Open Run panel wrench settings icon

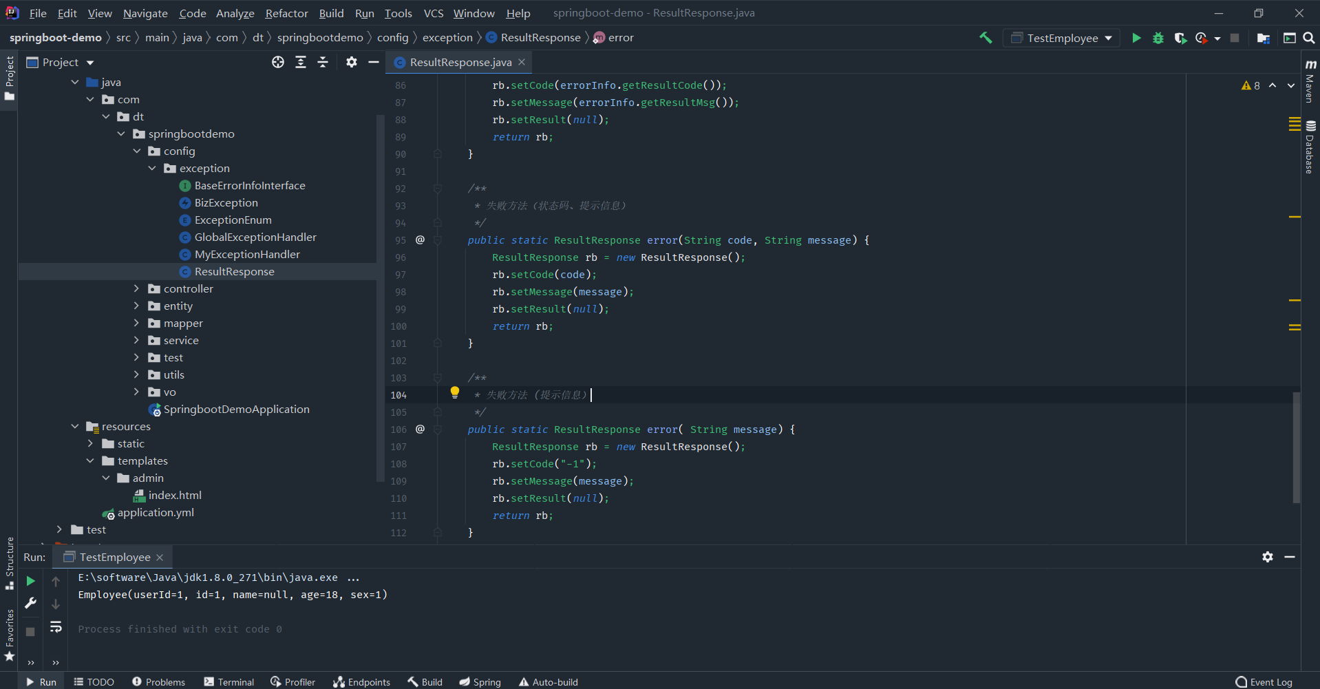pyautogui.click(x=30, y=604)
